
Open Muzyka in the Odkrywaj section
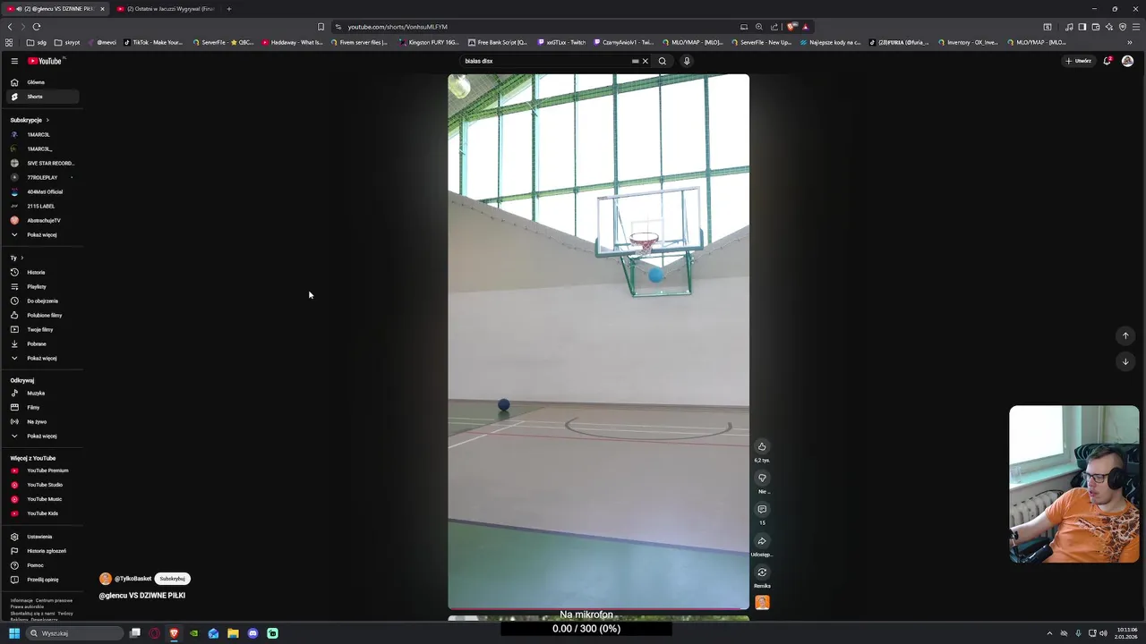click(x=41, y=393)
